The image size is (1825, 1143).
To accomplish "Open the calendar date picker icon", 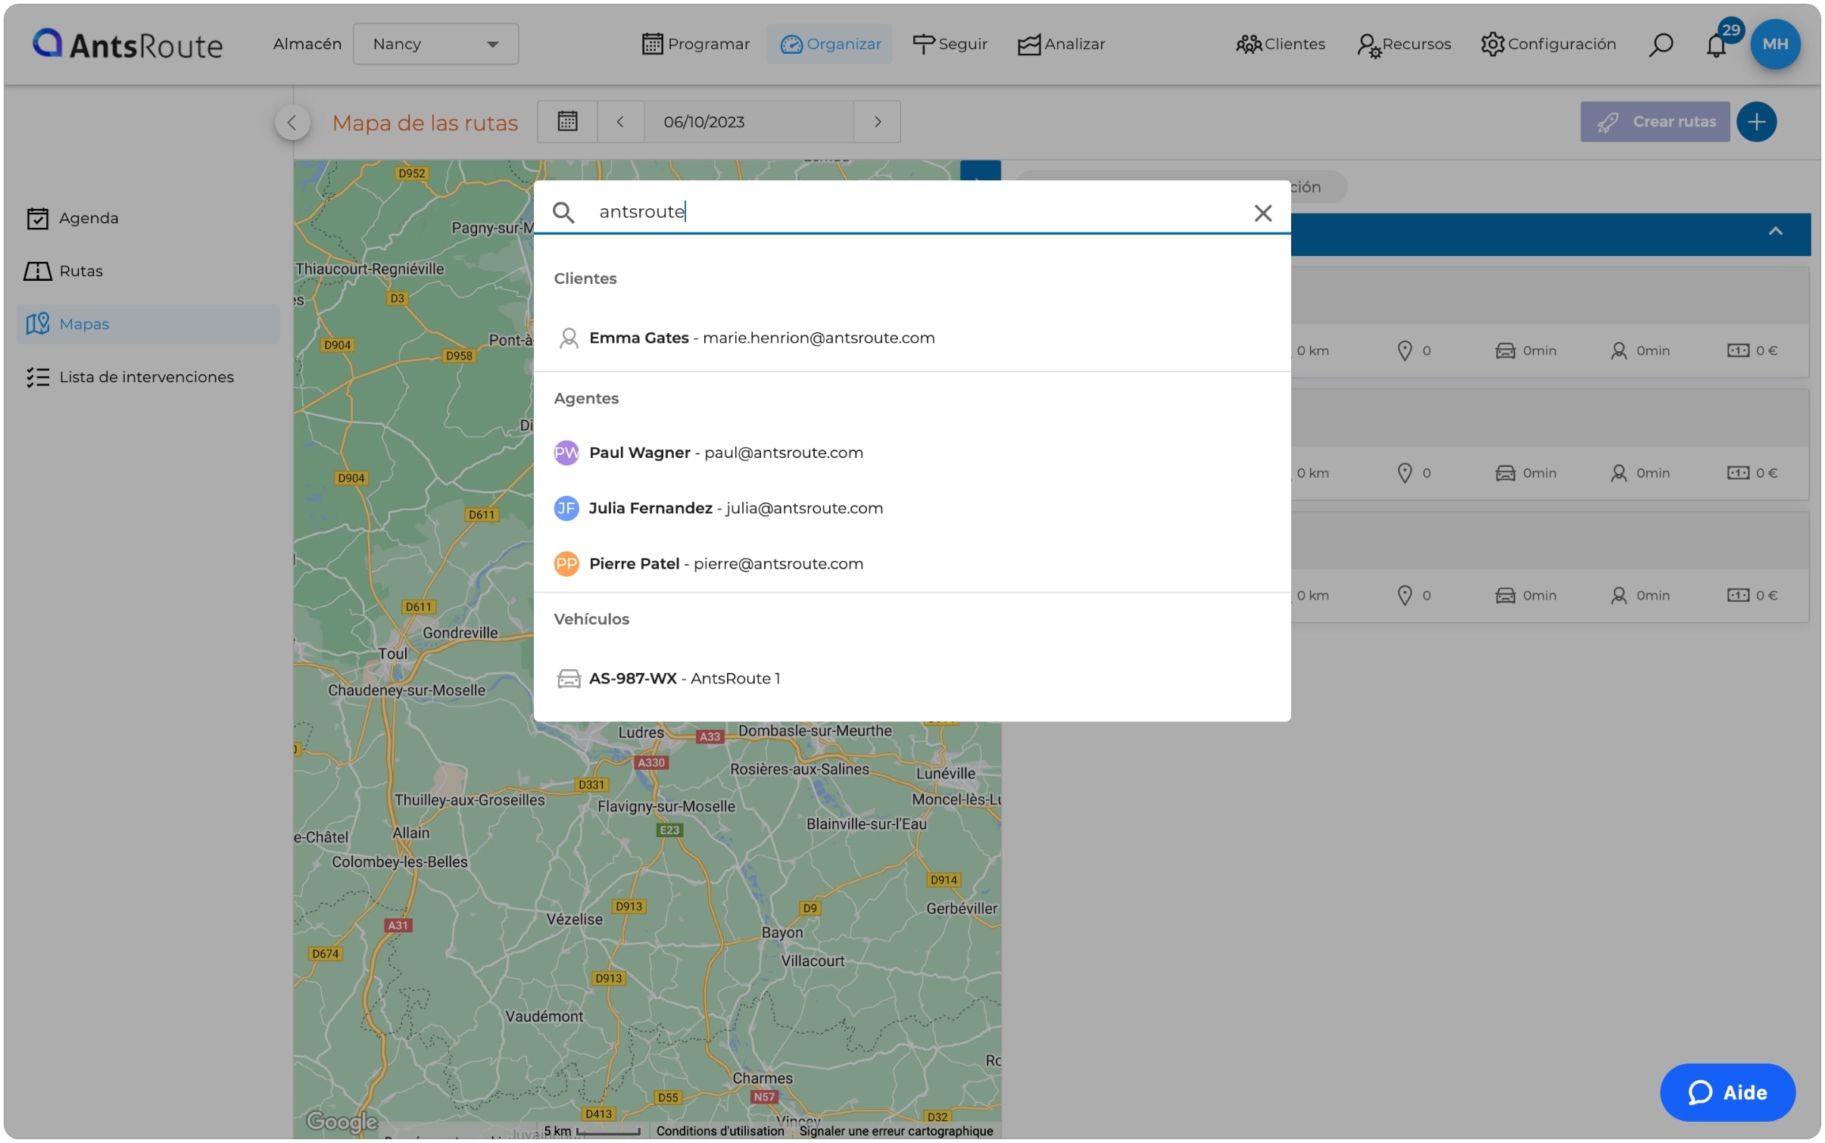I will (x=567, y=121).
